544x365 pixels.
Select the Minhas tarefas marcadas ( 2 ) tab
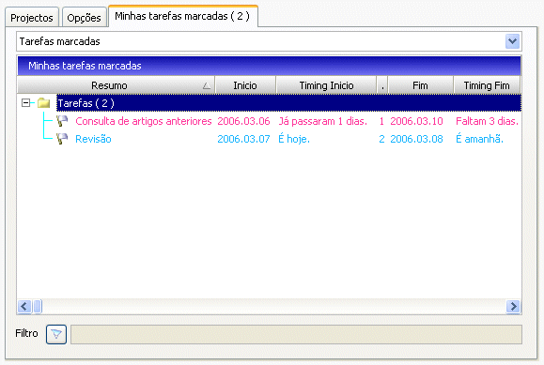(182, 16)
